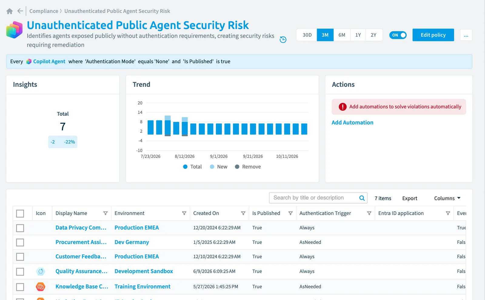Viewport: 485px width, 300px height.
Task: Select the 2Y time range
Action: [374, 35]
